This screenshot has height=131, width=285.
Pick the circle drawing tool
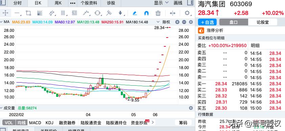click(97, 13)
